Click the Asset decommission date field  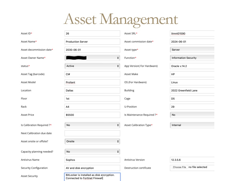pos(92,50)
